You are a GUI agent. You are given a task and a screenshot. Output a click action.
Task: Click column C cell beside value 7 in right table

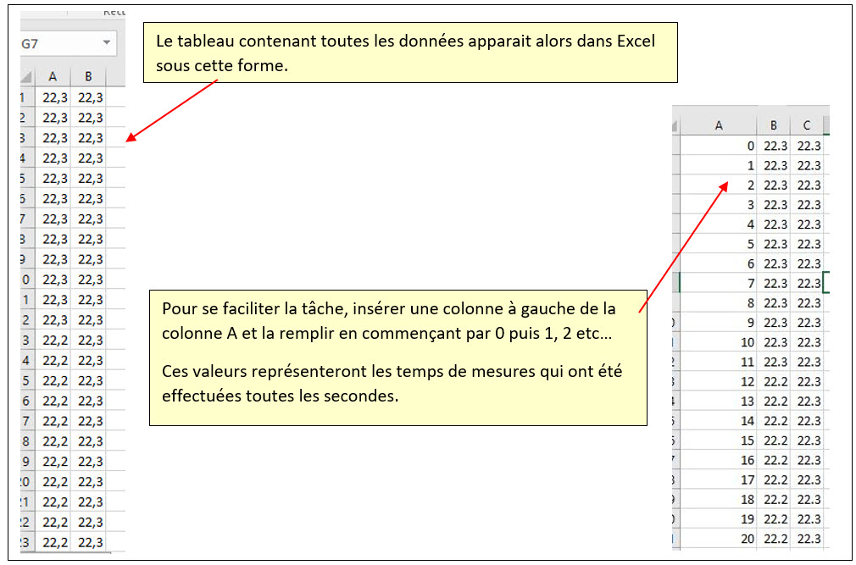pyautogui.click(x=808, y=283)
